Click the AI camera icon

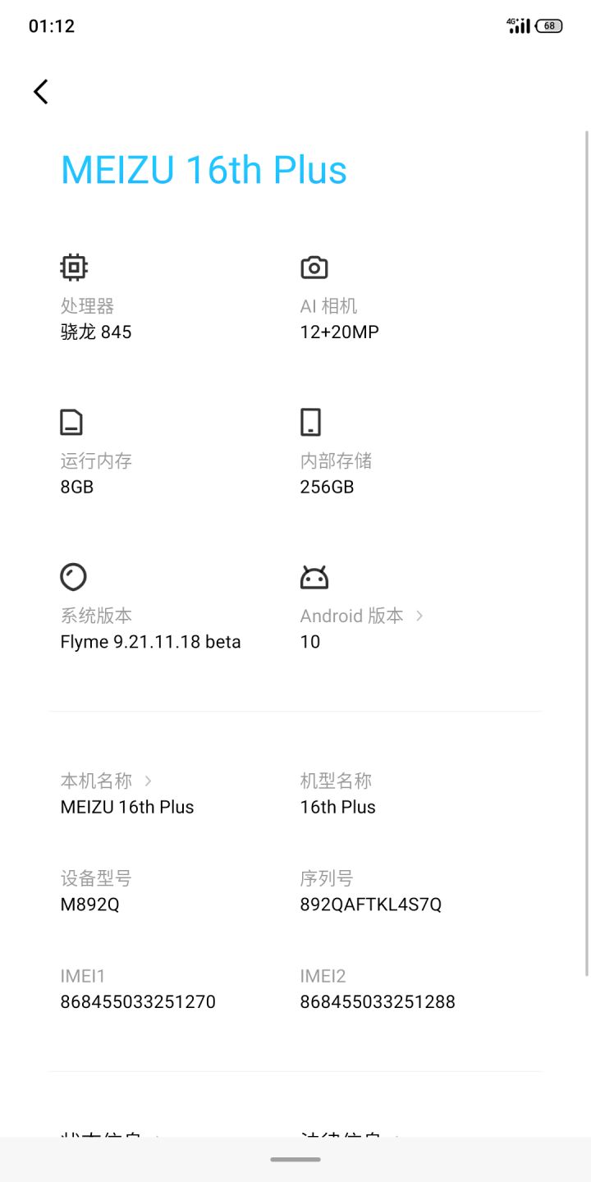point(314,267)
